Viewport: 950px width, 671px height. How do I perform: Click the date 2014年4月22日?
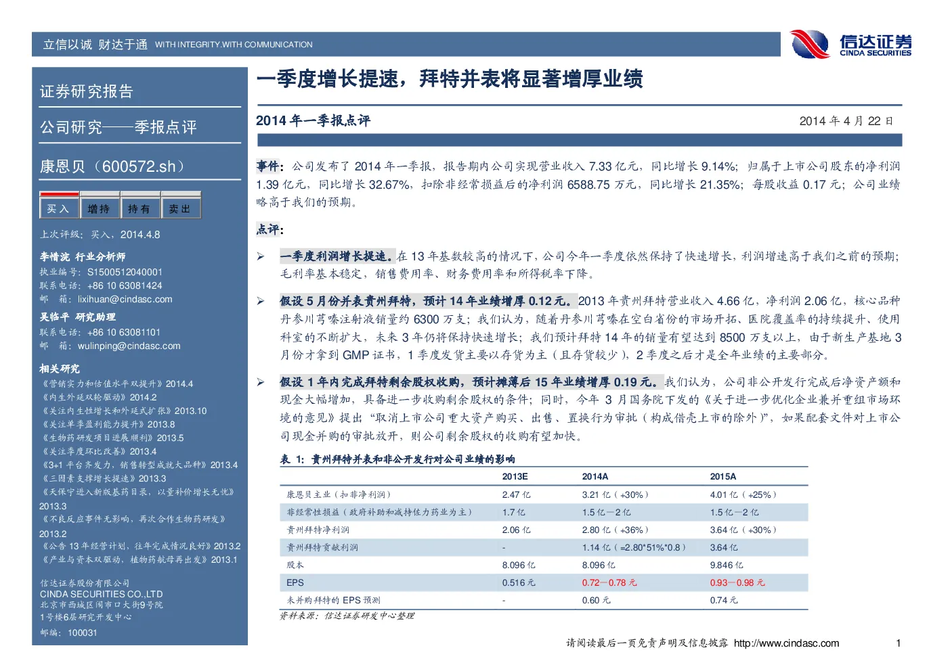(x=846, y=121)
